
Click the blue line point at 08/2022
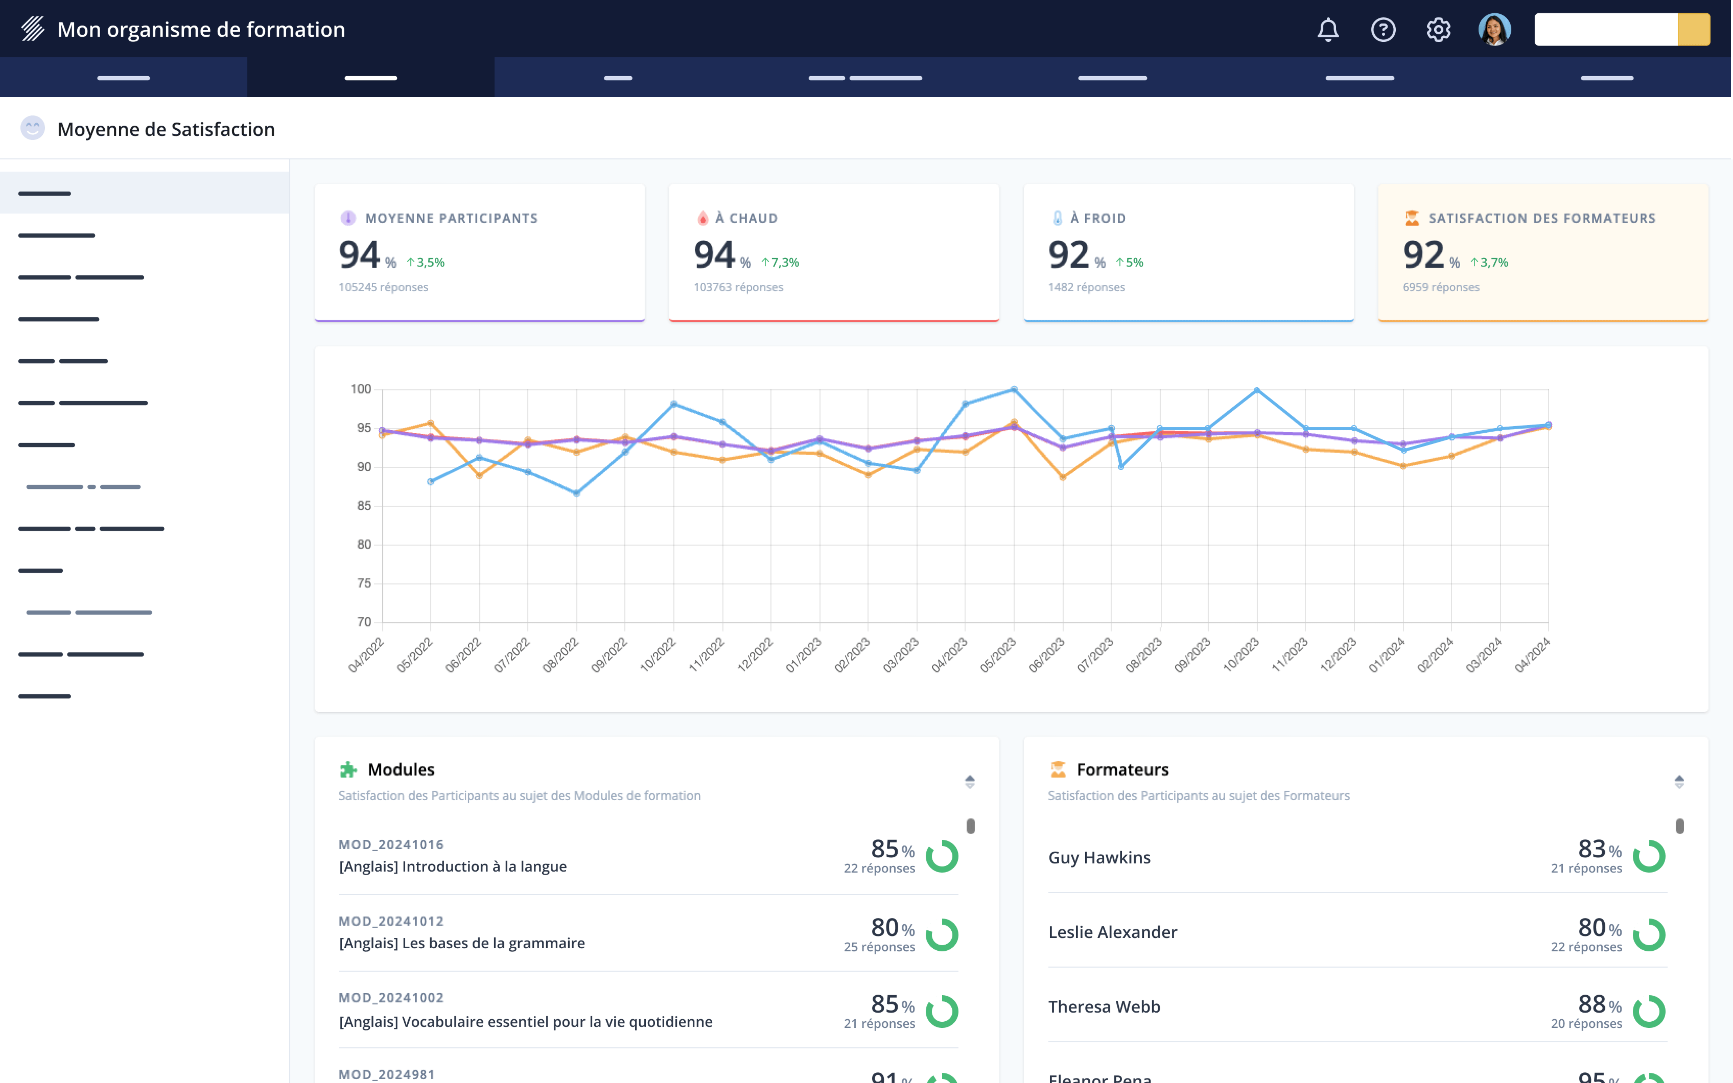(x=577, y=493)
